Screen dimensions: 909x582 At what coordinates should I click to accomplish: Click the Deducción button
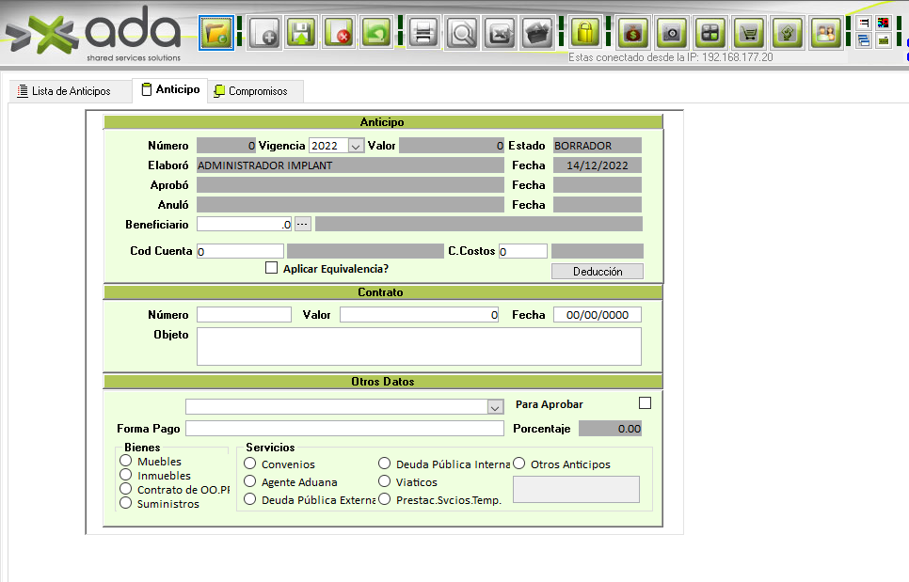tap(597, 271)
